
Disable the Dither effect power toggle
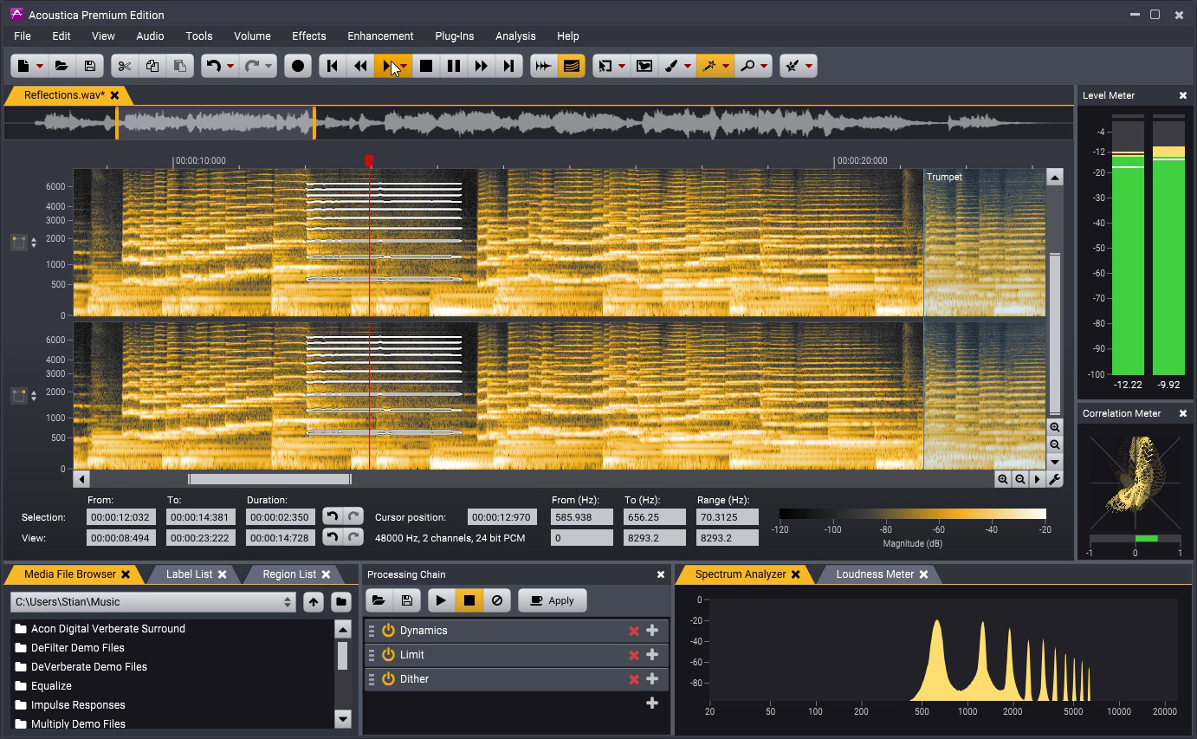coord(388,679)
